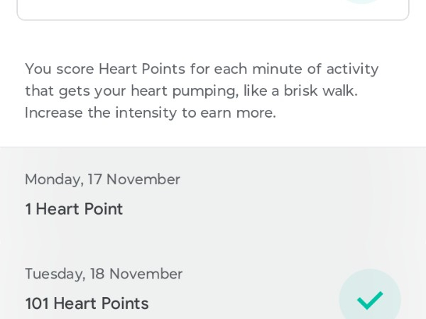
Task: Select Tuesday, 18 November date label
Action: (104, 274)
